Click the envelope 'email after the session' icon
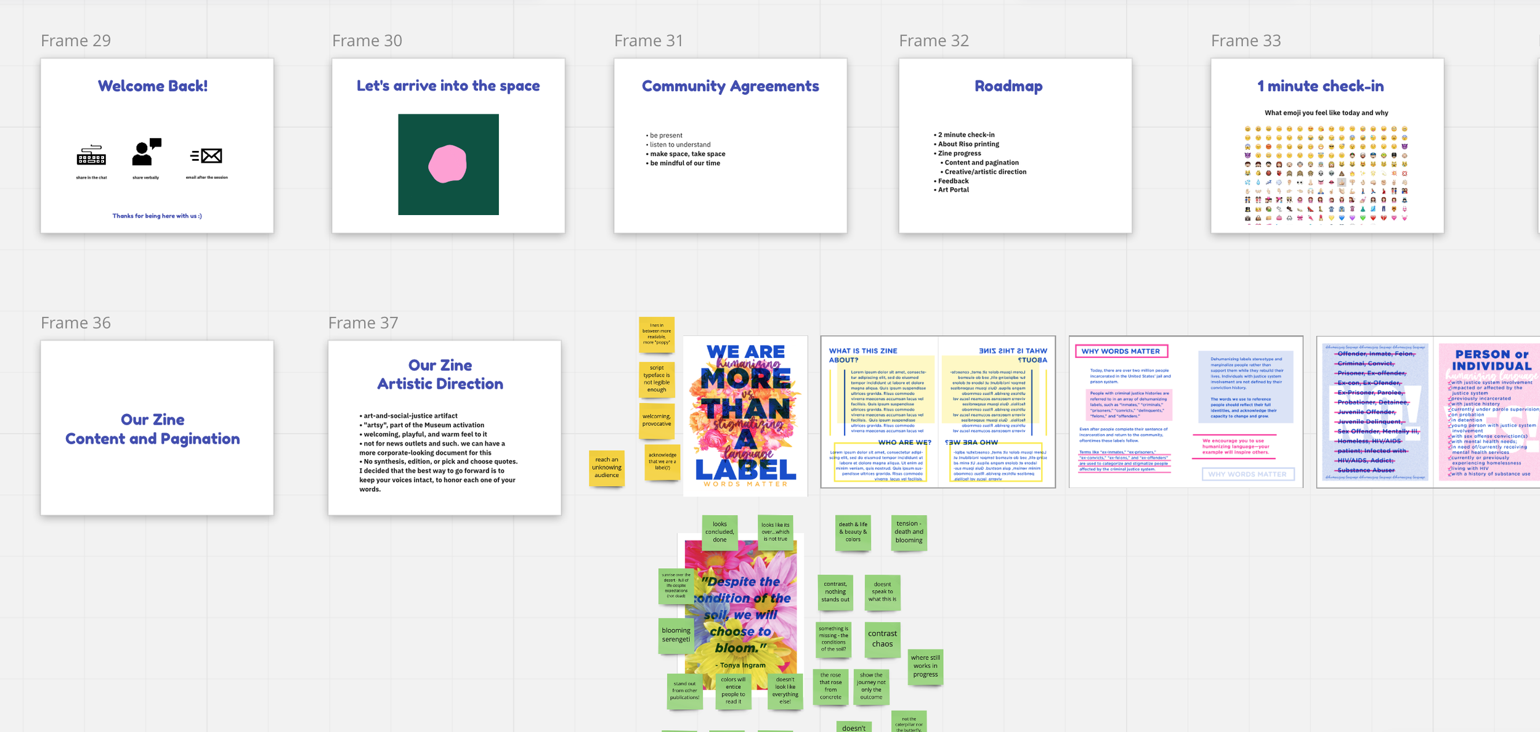Viewport: 1540px width, 732px height. (x=207, y=155)
